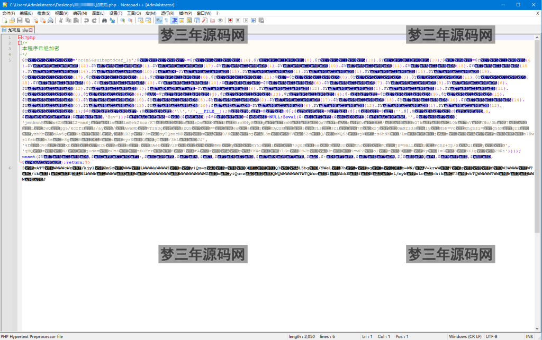Close the 加密后.php tab with its X

[x=31, y=30]
